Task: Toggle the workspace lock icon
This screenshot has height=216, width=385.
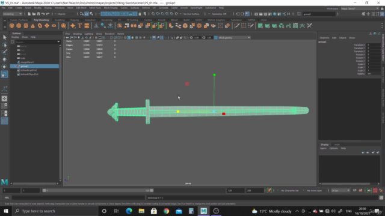Action: coord(382,8)
